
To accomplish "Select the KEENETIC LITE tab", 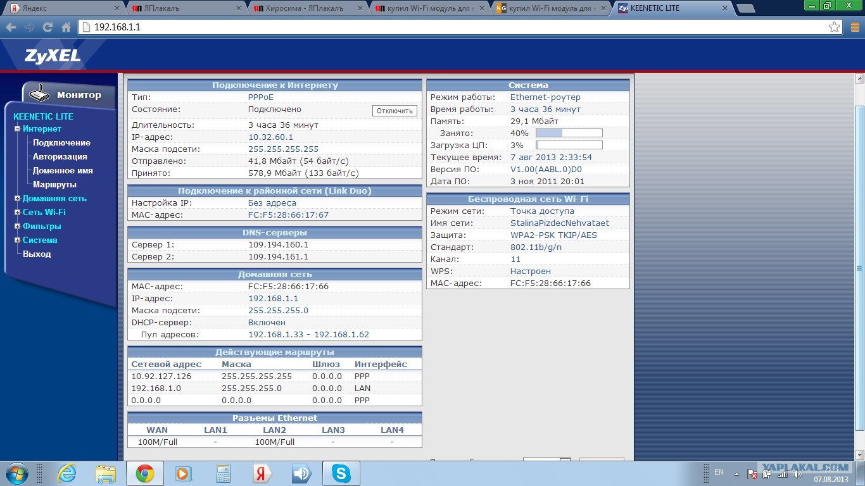I will point(672,8).
